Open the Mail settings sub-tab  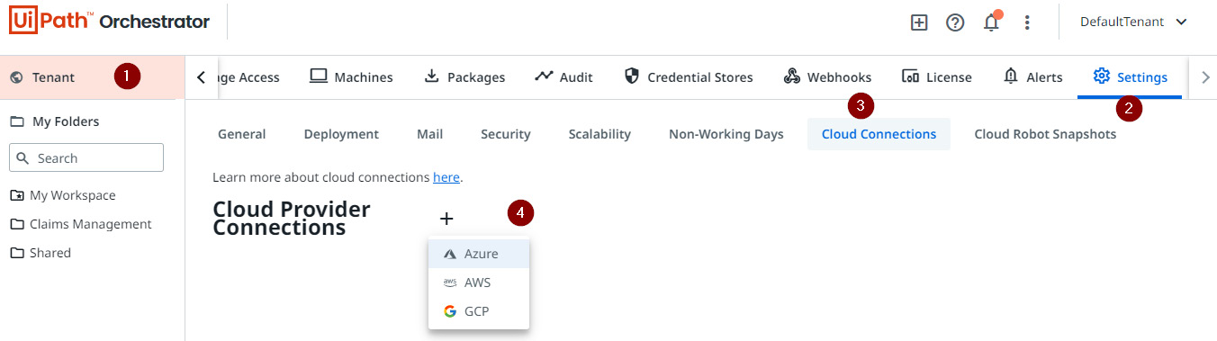coord(429,134)
